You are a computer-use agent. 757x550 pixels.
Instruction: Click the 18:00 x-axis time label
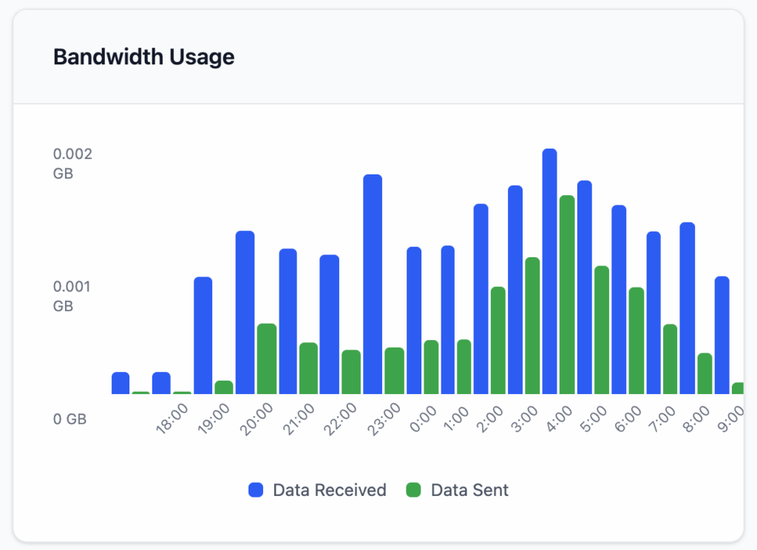172,420
